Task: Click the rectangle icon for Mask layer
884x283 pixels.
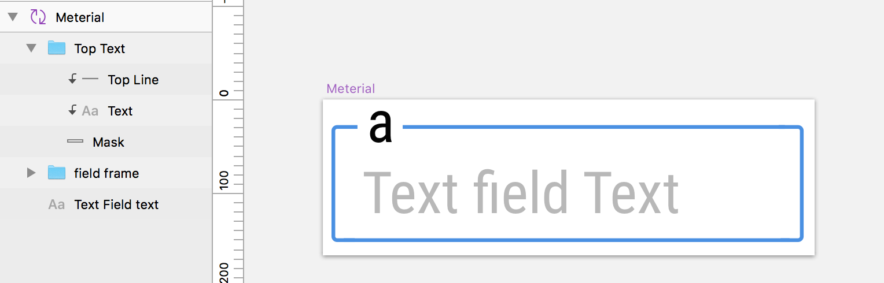Action: click(75, 141)
